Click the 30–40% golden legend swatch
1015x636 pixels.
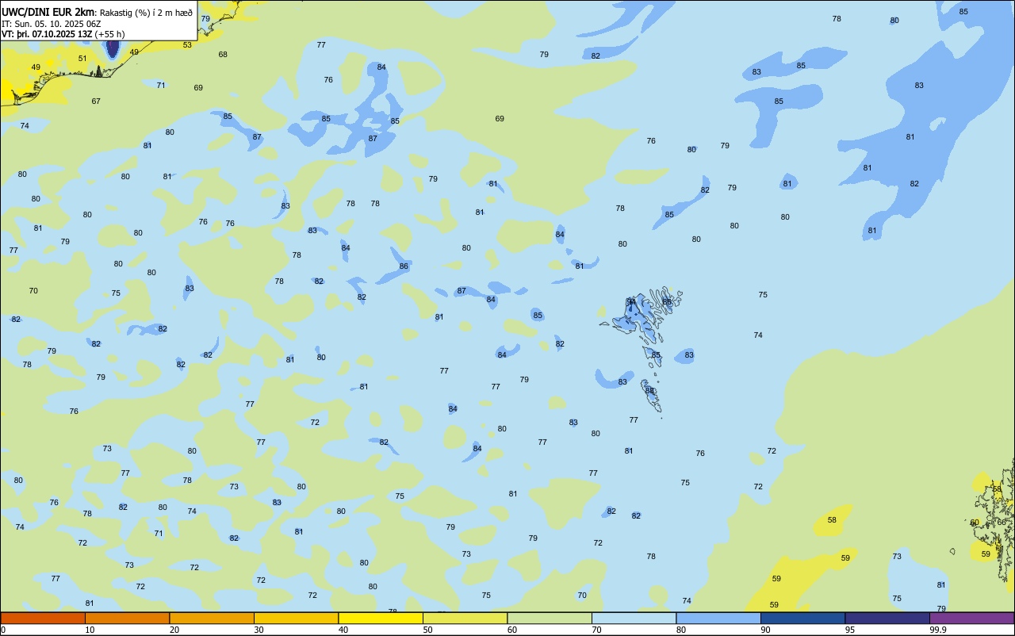(x=296, y=618)
